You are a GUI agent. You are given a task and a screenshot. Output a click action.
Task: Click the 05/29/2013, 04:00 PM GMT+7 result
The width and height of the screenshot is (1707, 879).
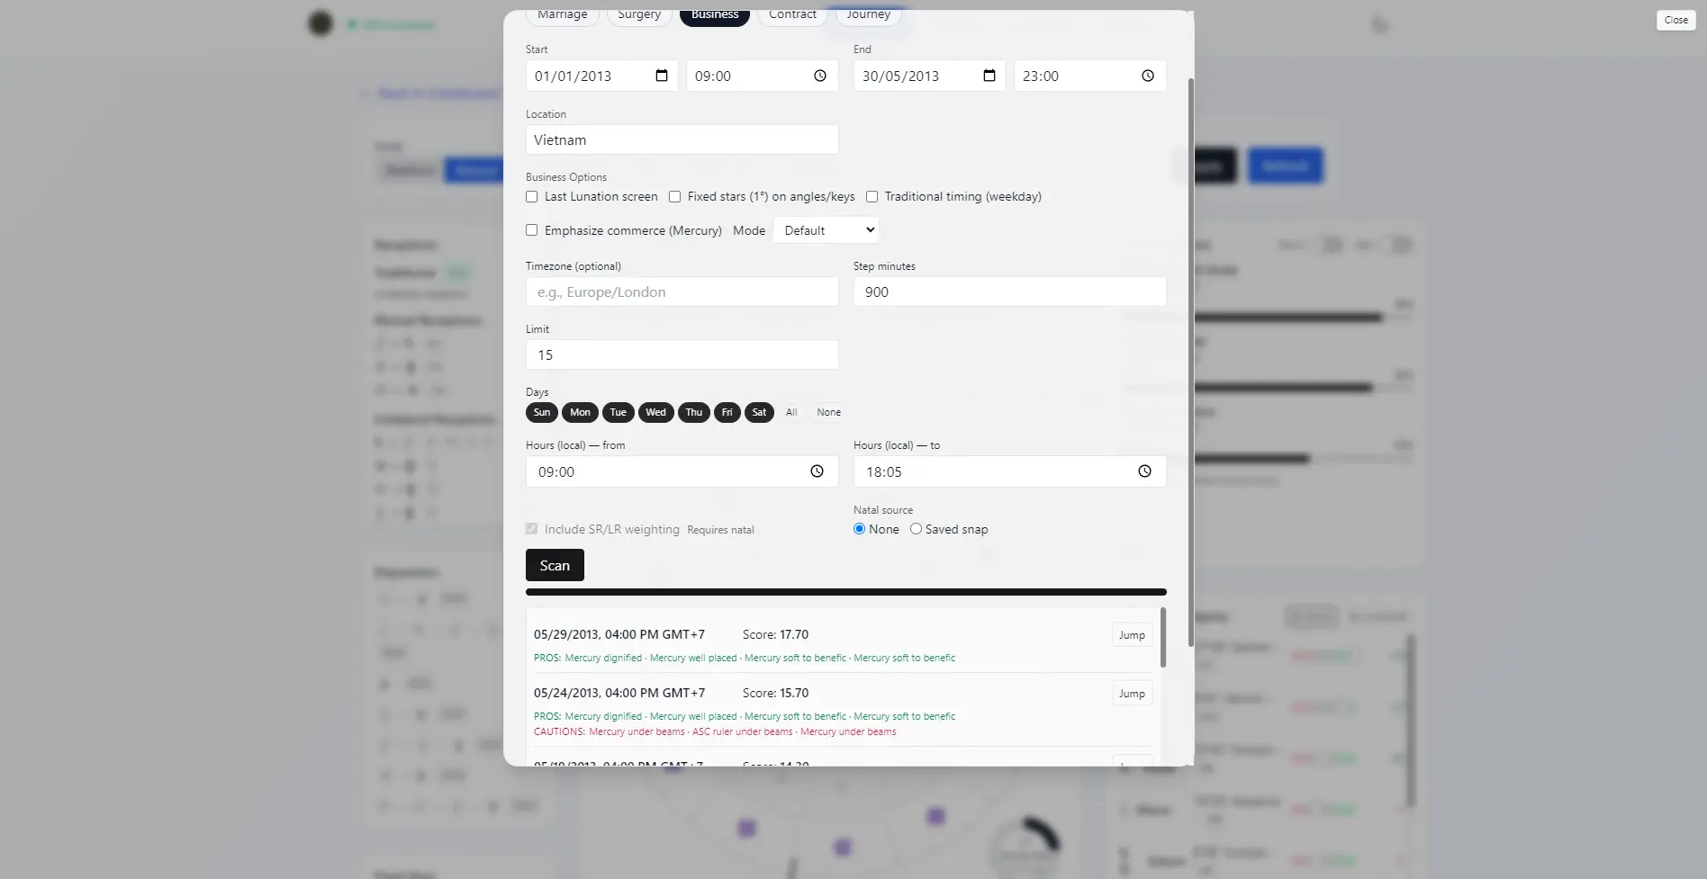click(x=619, y=634)
